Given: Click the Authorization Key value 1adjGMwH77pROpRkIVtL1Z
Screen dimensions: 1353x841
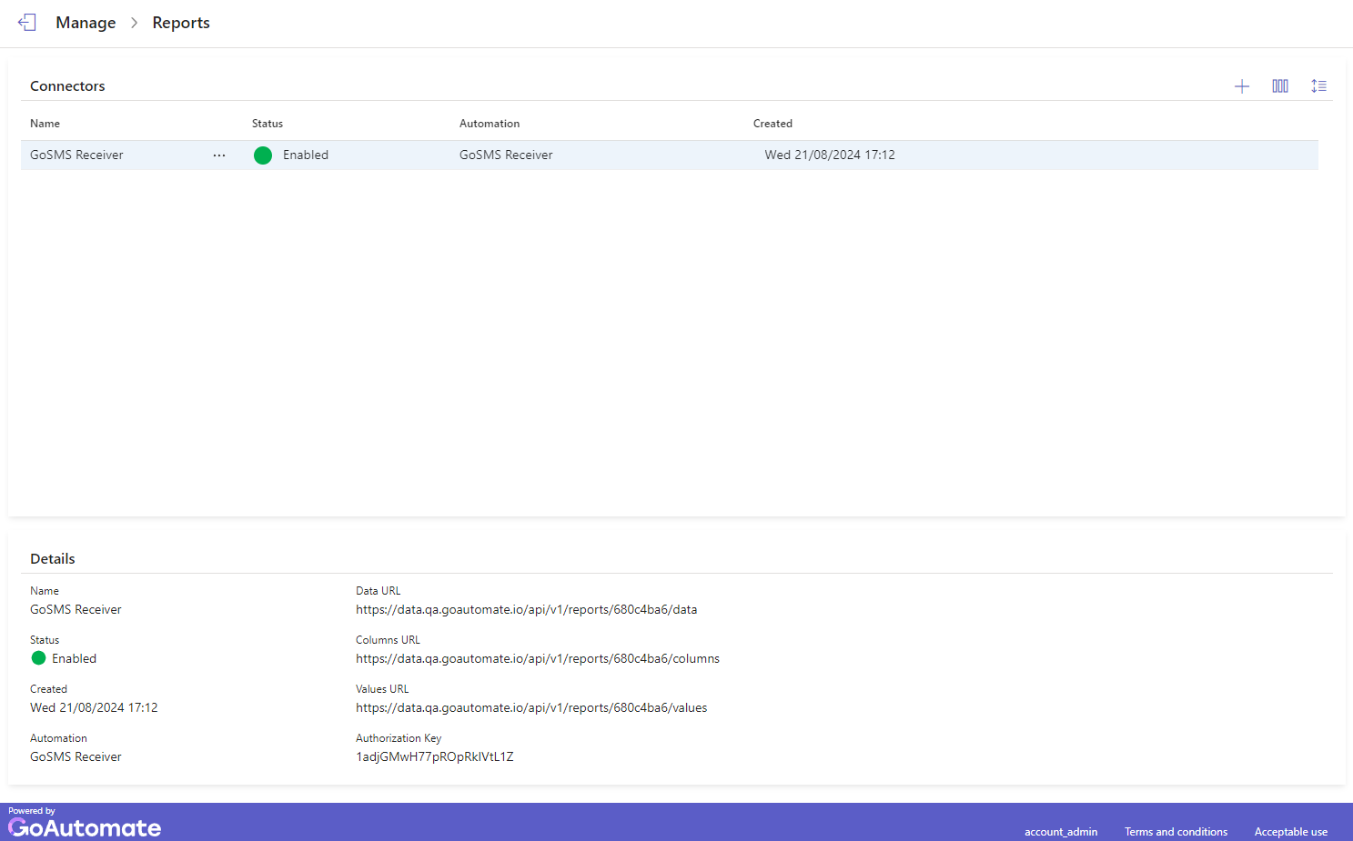Looking at the screenshot, I should (x=435, y=757).
